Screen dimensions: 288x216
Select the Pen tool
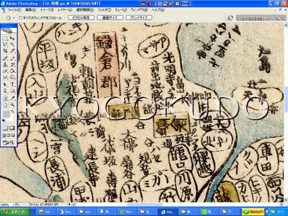coord(5,91)
